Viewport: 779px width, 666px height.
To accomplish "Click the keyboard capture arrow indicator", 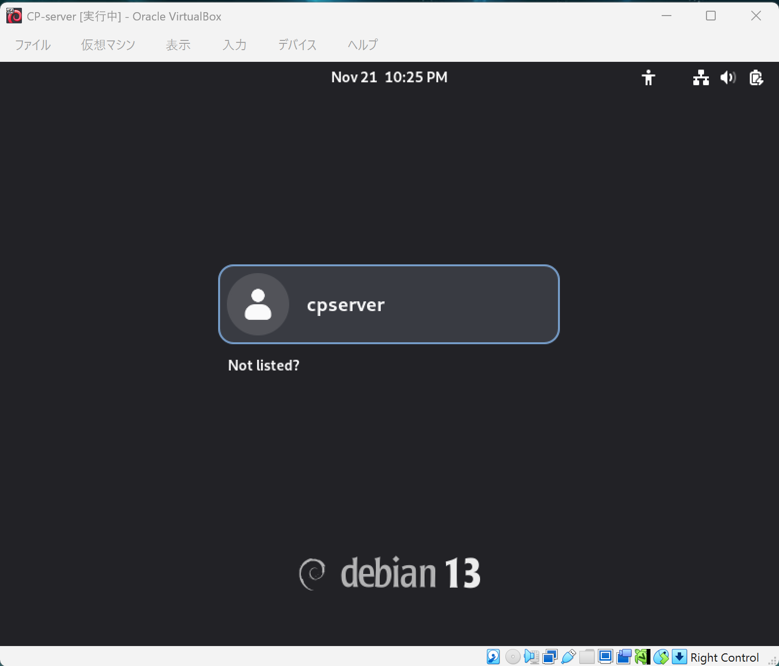I will pos(679,657).
